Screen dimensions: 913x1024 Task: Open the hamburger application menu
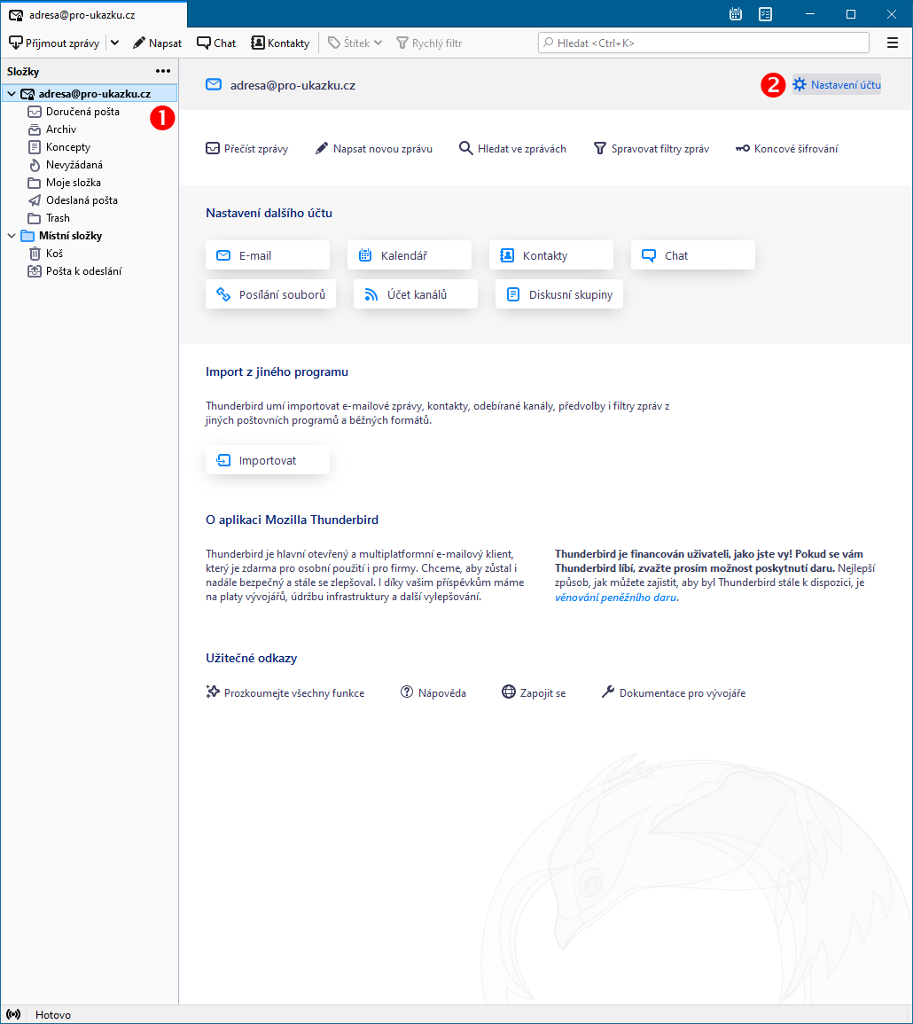click(x=893, y=43)
